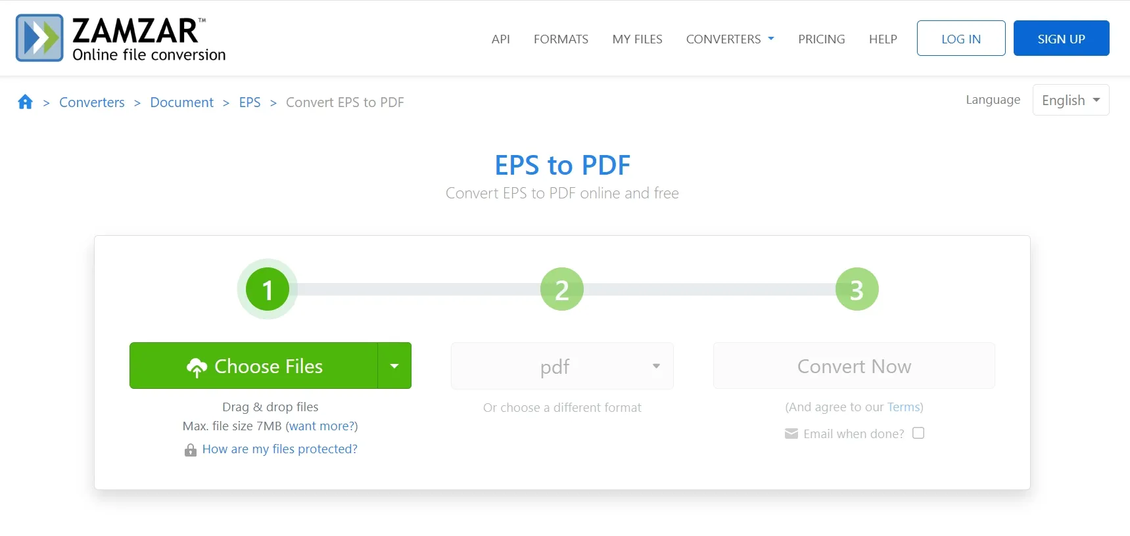
Task: Open the MY FILES menu item
Action: tap(636, 39)
